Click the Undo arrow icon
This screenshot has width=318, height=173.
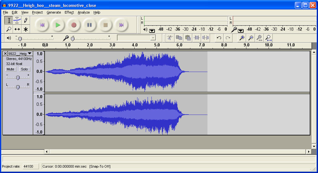[x=219, y=38]
